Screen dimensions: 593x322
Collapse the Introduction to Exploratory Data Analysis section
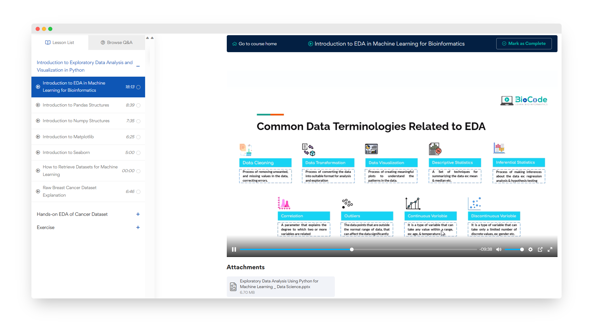(138, 67)
